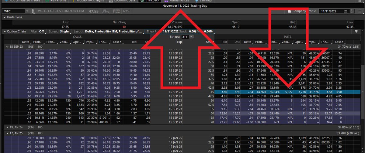Click the Theo Price date 11/11/2022

(171, 31)
